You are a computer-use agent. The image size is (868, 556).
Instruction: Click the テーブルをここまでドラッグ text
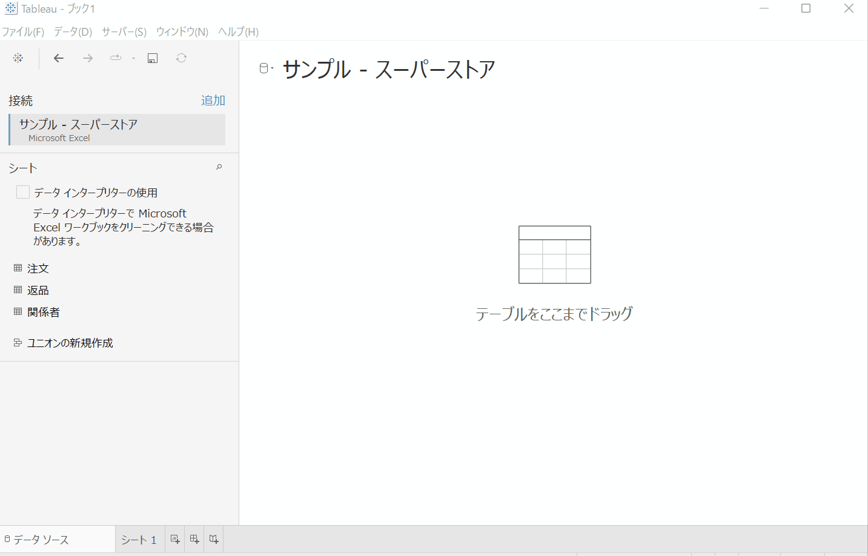(554, 314)
